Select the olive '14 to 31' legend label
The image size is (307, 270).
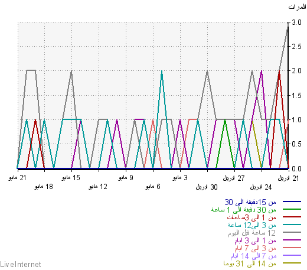tap(250, 264)
